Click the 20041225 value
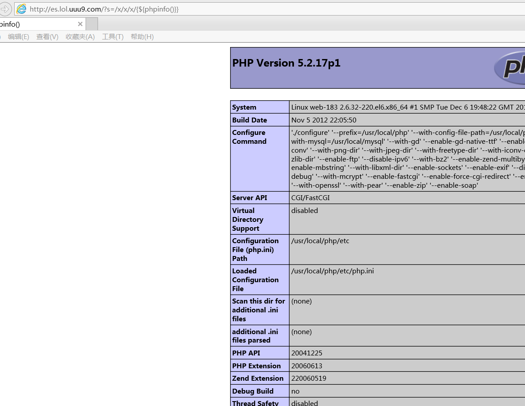Screen dimensions: 525x406 coord(307,353)
